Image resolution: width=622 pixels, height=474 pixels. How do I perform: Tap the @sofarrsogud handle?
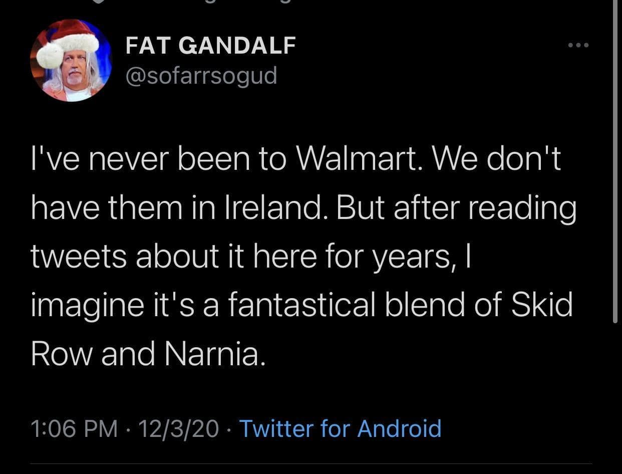(200, 75)
